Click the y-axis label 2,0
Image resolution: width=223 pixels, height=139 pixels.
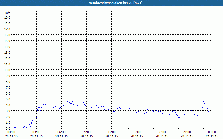coord(8,116)
